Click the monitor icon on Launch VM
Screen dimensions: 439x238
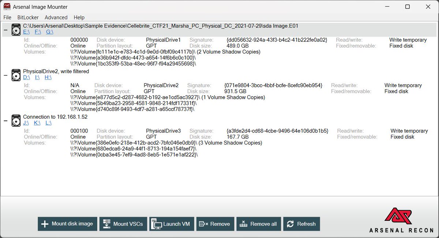point(156,224)
